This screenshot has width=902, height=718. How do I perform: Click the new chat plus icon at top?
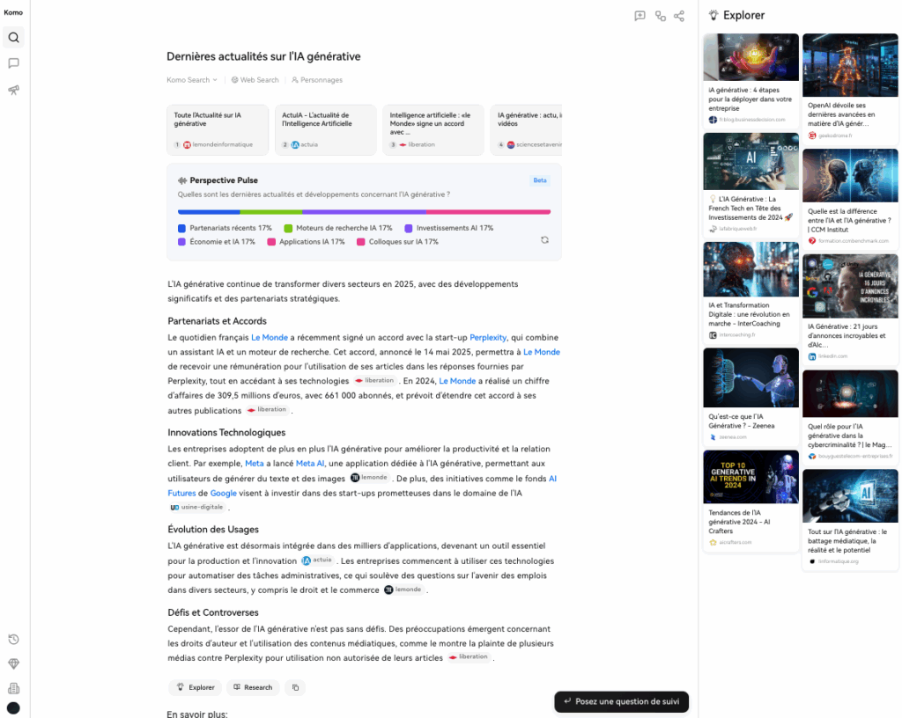tap(640, 16)
